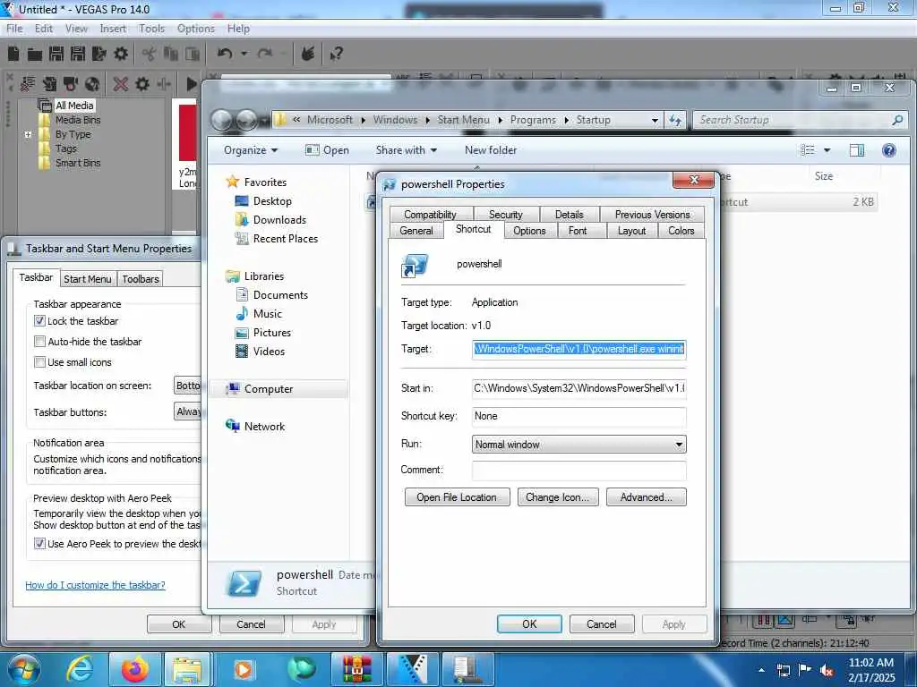Click Windows Start orb
917x687 pixels.
(x=24, y=669)
